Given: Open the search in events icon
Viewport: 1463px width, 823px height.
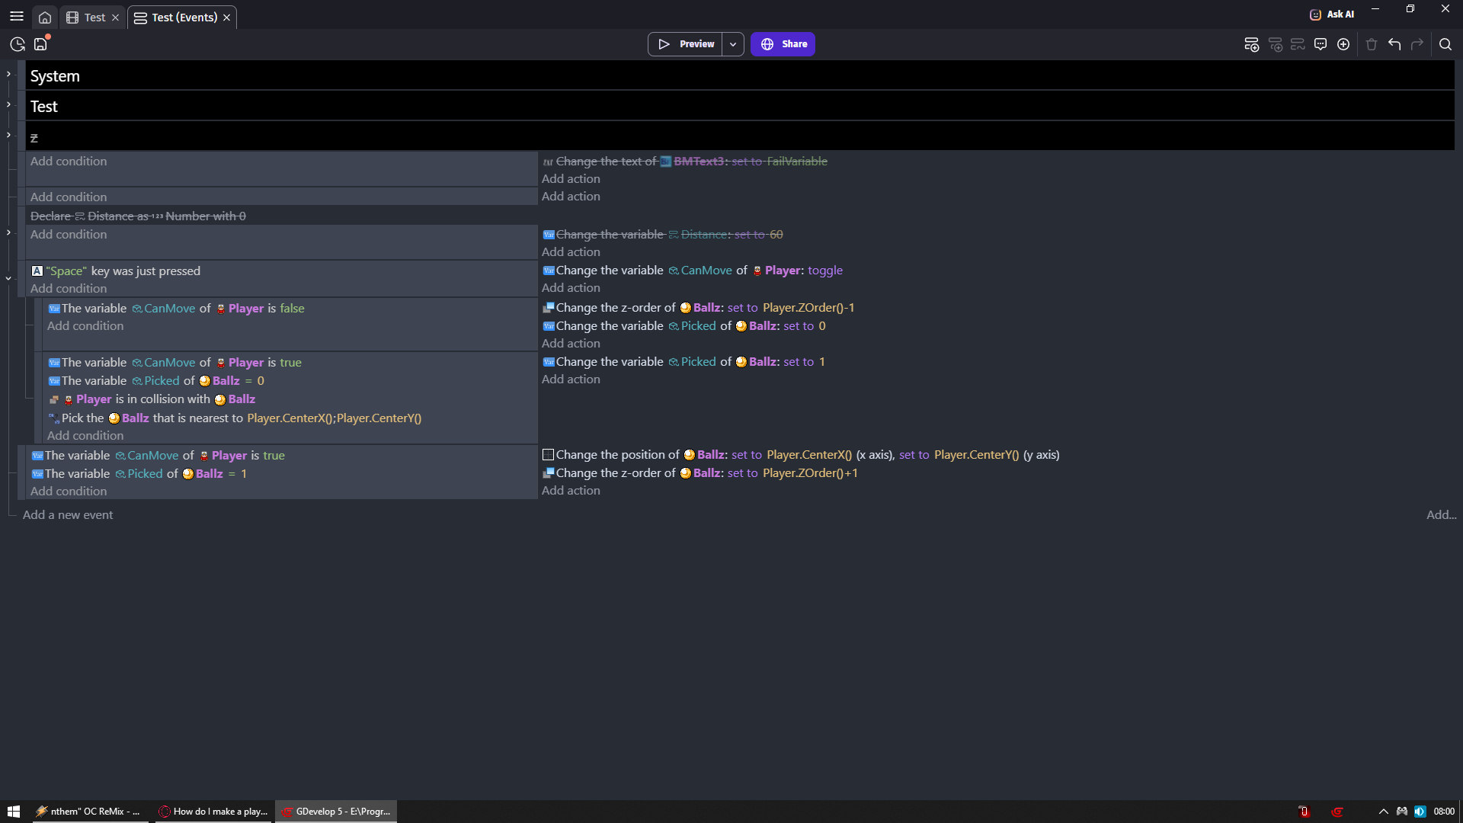Looking at the screenshot, I should click(x=1445, y=44).
